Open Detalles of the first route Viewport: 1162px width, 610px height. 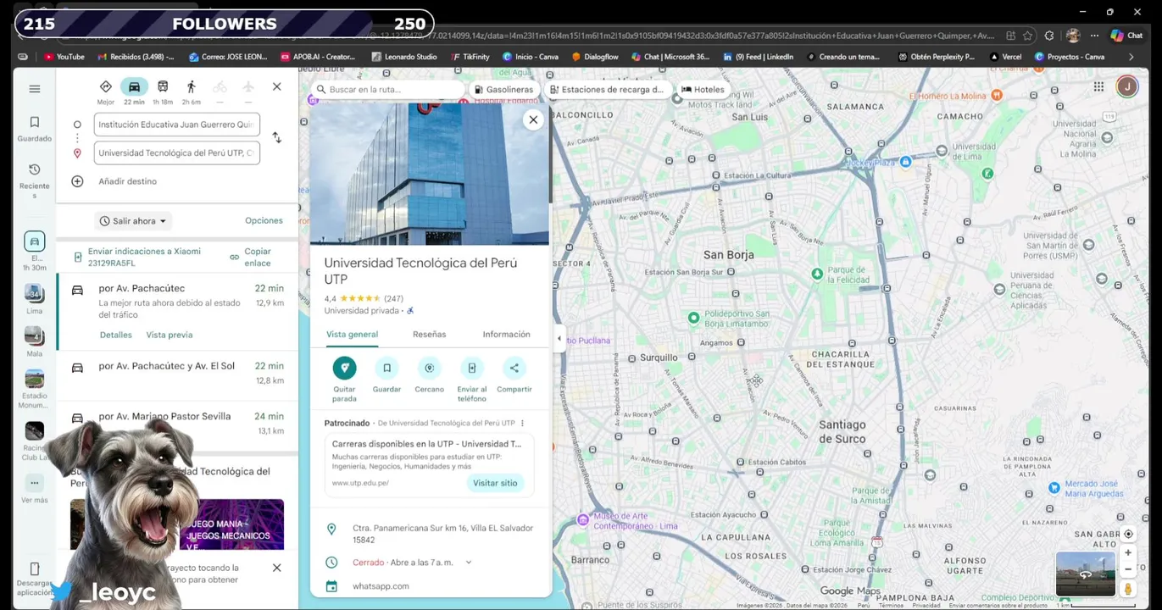tap(116, 335)
